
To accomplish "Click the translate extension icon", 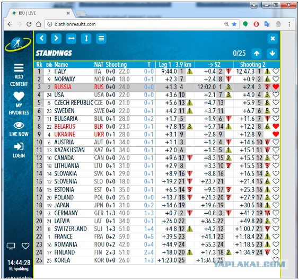I will click(267, 24).
